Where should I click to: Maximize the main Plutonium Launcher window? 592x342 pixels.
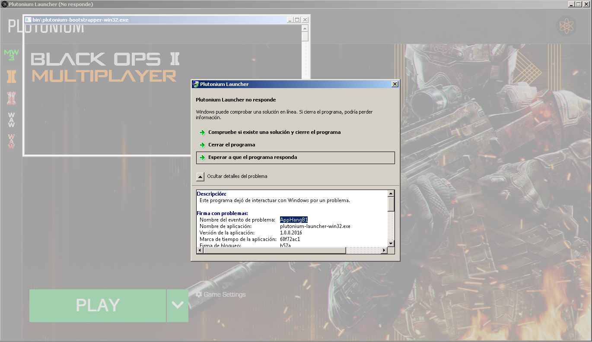[579, 4]
